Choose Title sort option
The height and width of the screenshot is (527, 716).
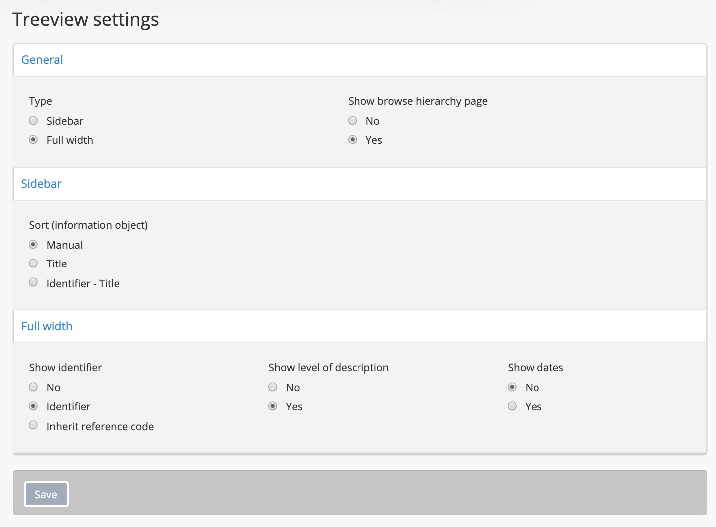click(x=33, y=263)
